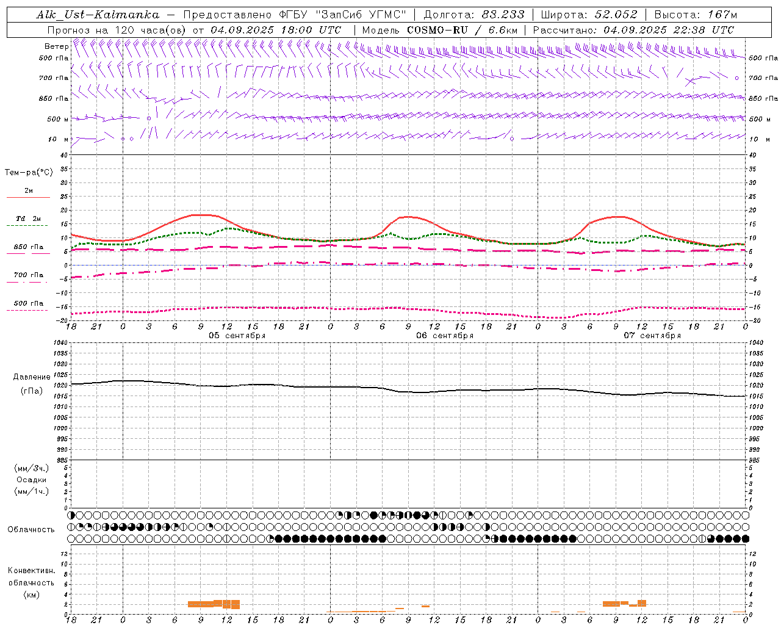
Task: Click 'Рассчитано: 04.09.2025 22:38 UTC' computed time
Action: 633,30
